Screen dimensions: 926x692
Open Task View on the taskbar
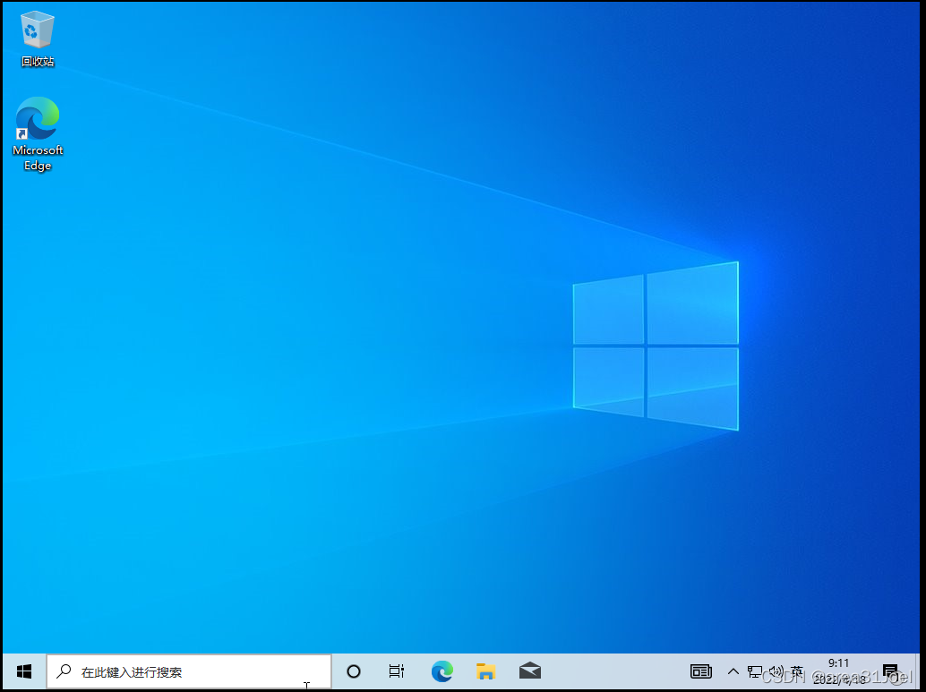397,671
